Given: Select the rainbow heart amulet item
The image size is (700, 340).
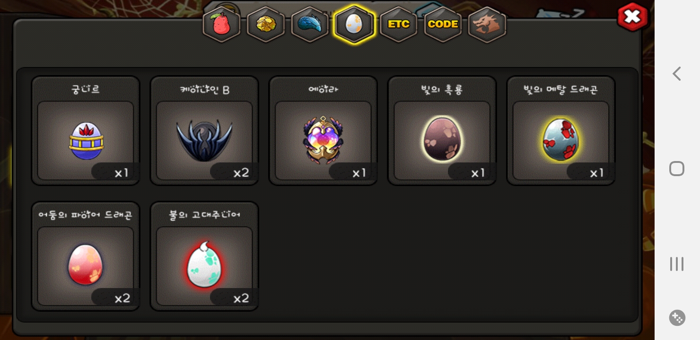Looking at the screenshot, I should click(x=323, y=140).
